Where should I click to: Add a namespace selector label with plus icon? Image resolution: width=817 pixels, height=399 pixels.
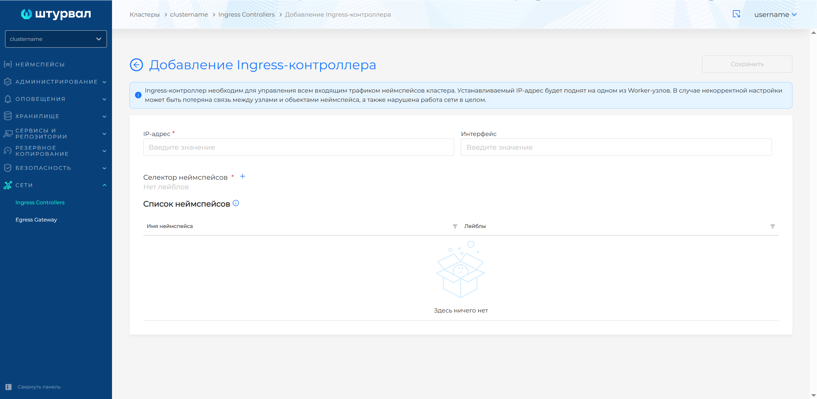pyautogui.click(x=243, y=177)
